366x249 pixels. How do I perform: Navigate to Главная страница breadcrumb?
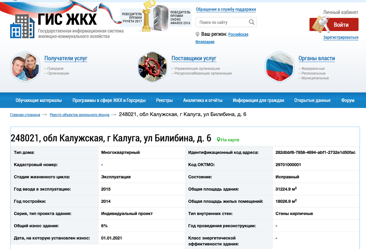click(25, 115)
